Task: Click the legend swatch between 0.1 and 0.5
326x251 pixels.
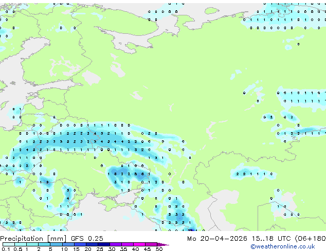Action: pos(9,244)
